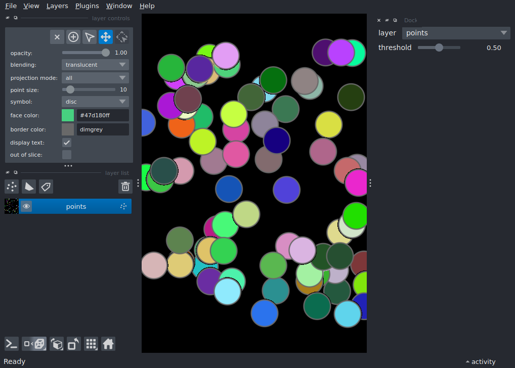
Task: Uncheck the display text checkbox
Action: pyautogui.click(x=67, y=143)
